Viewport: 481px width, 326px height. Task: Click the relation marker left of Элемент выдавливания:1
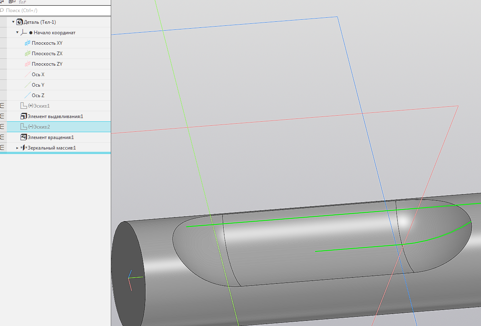2,116
